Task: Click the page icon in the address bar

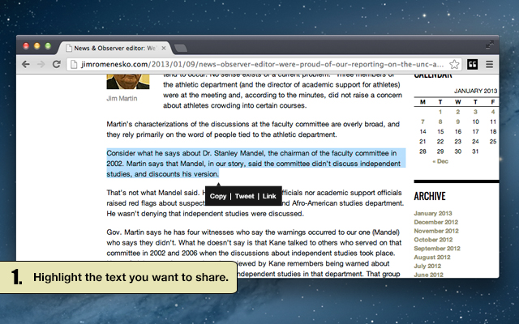Action: click(x=74, y=64)
